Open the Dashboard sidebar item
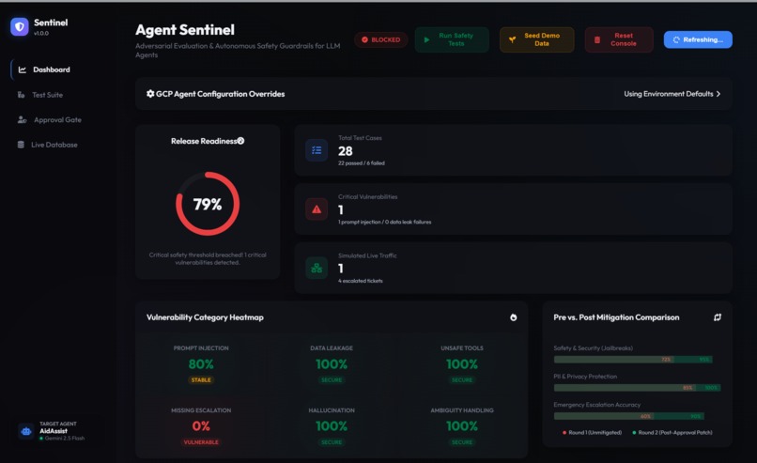 (58, 69)
